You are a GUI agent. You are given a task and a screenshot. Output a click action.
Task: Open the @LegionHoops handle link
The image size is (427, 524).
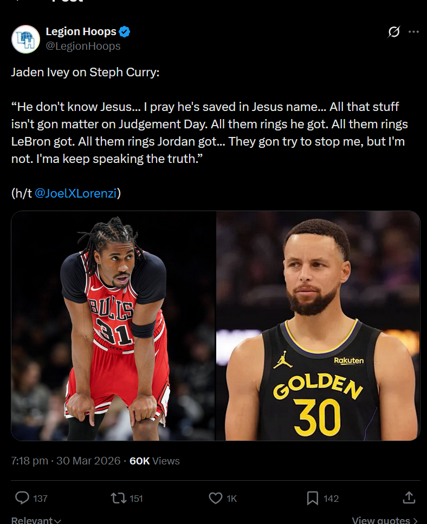[x=83, y=46]
